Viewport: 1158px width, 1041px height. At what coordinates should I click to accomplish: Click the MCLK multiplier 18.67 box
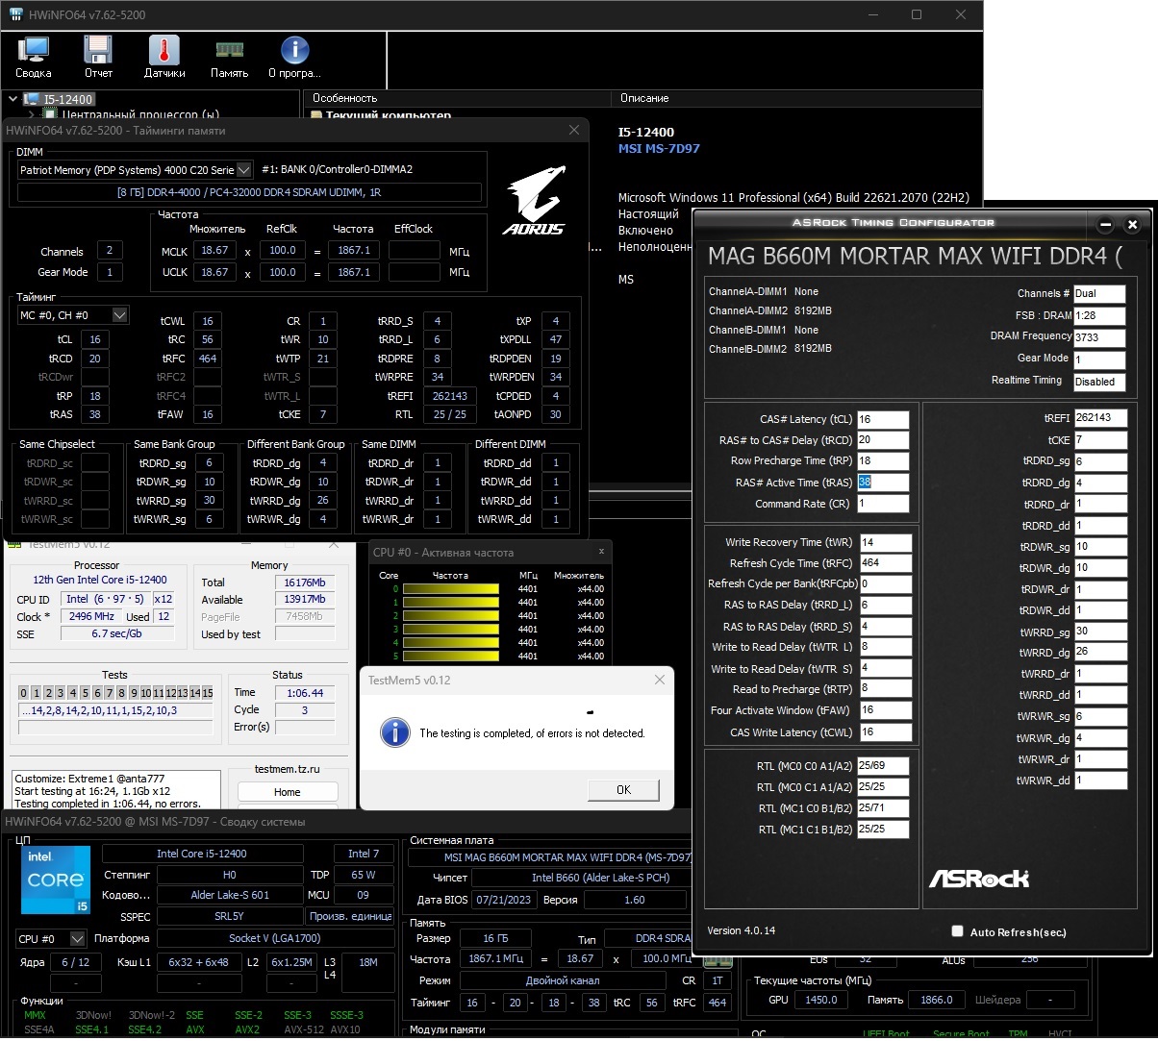[214, 250]
